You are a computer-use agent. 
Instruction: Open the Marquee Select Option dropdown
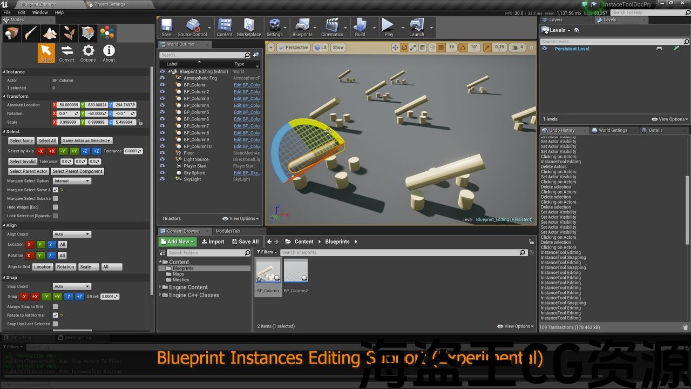click(x=72, y=181)
